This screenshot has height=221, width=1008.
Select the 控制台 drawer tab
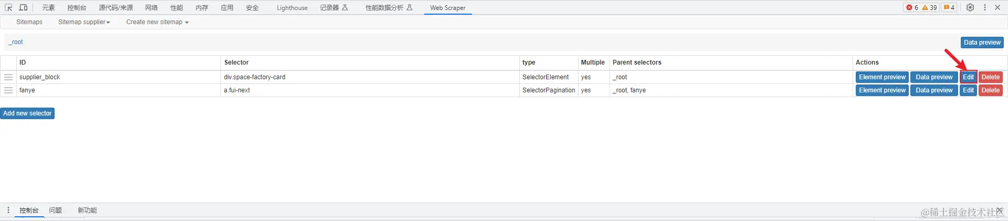click(x=29, y=211)
